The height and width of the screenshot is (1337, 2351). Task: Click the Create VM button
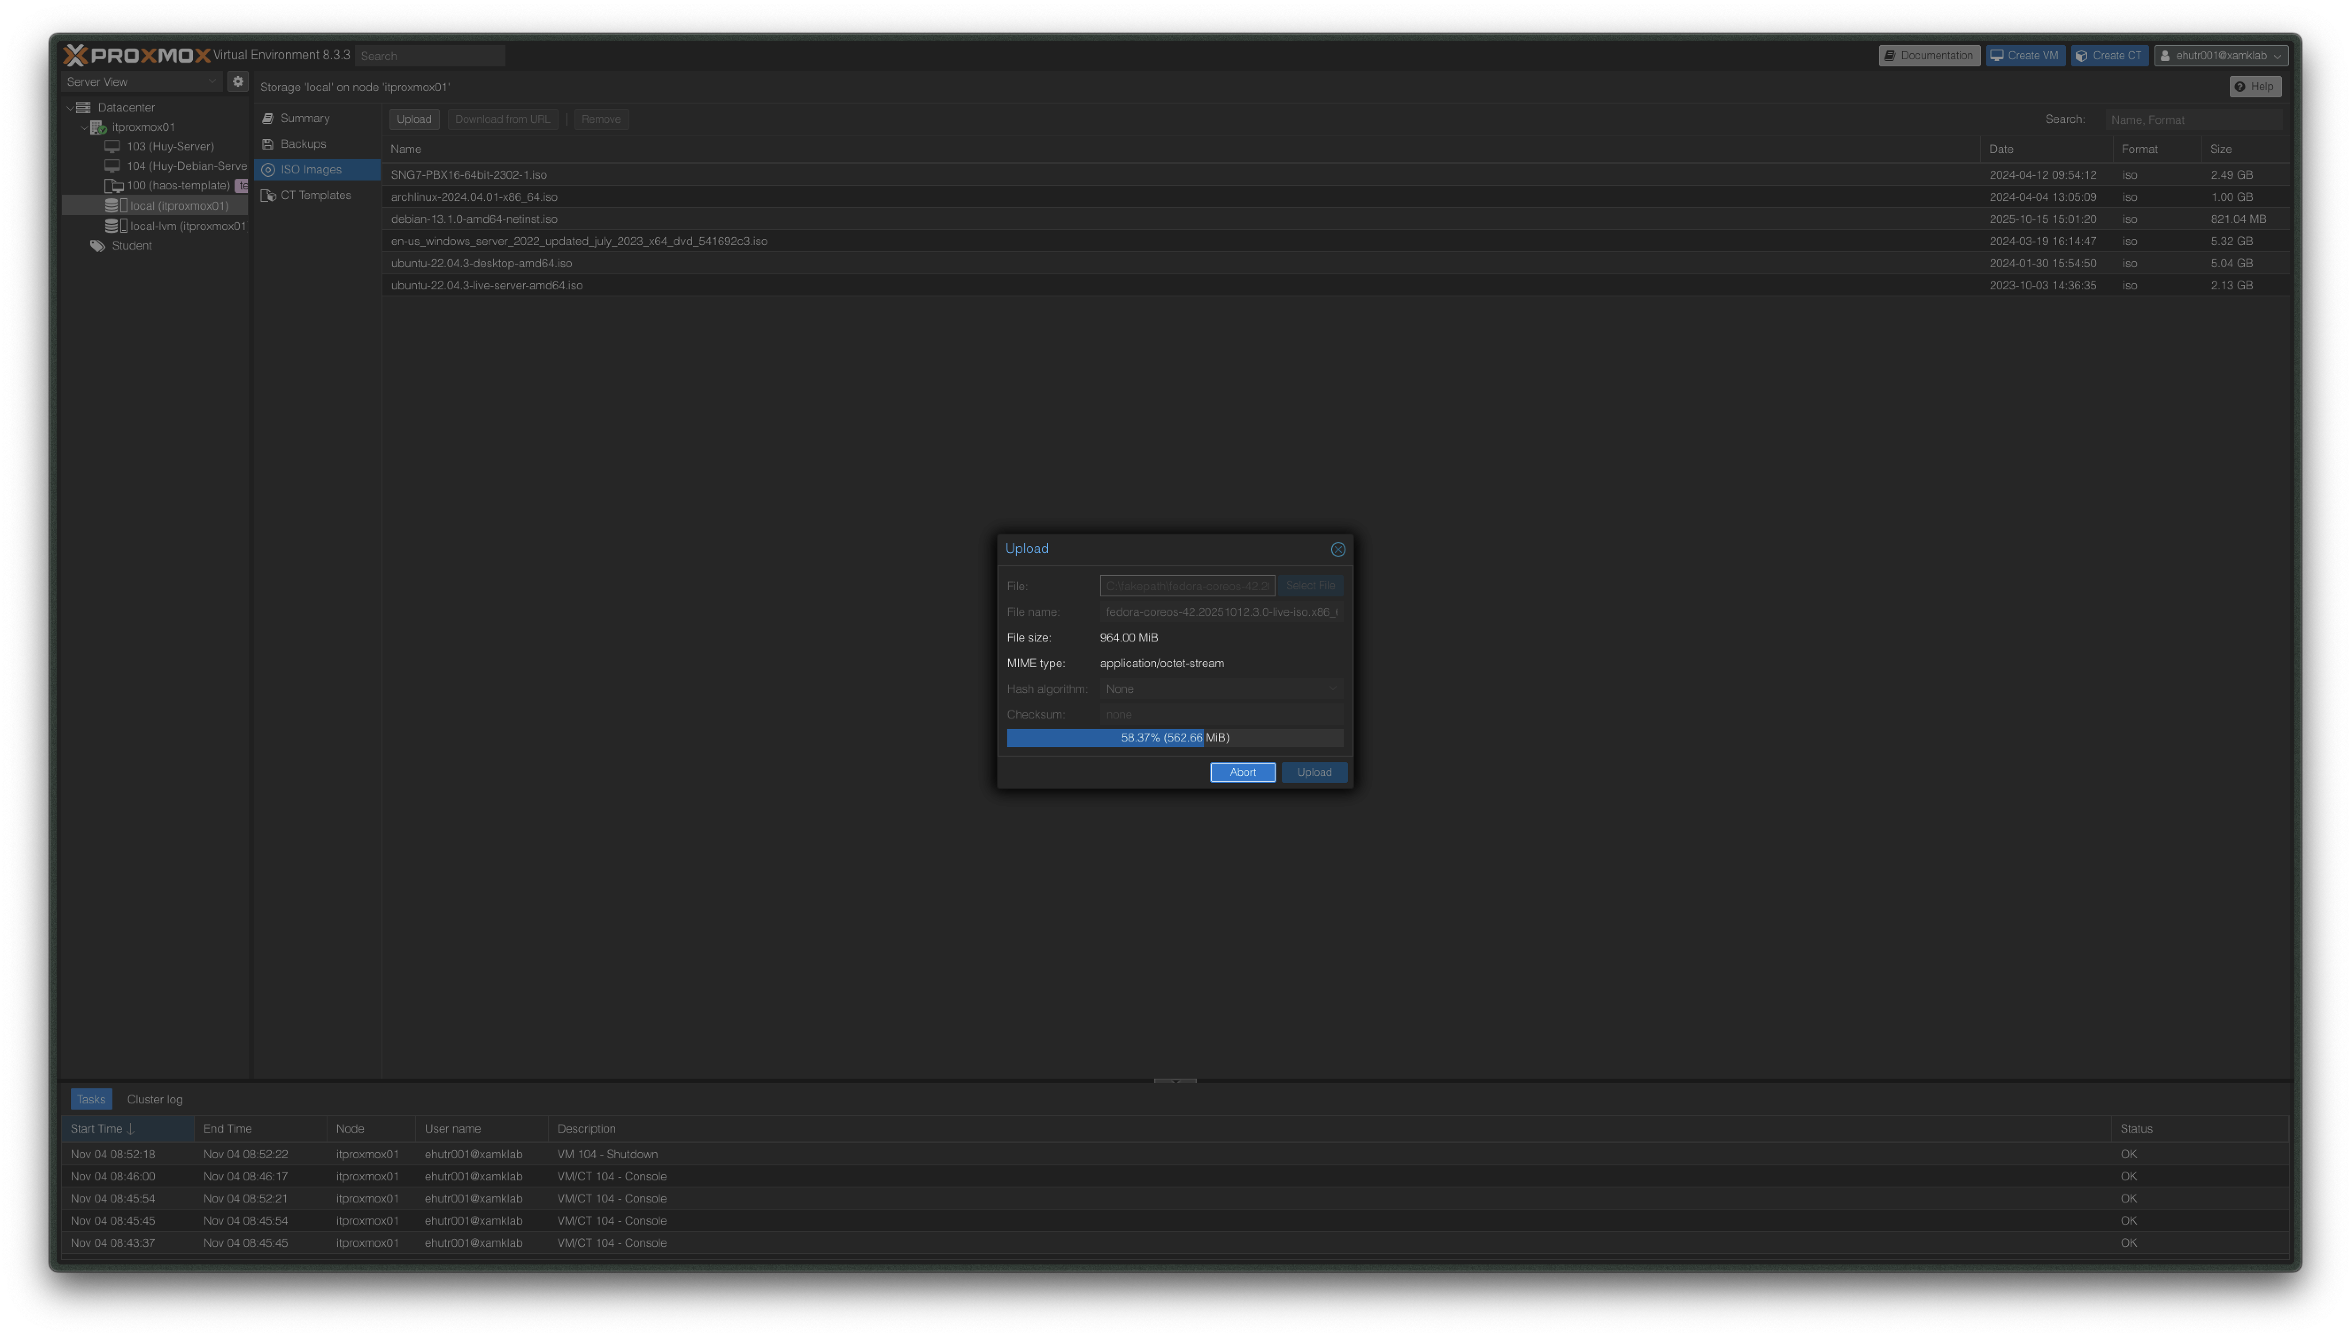pos(2025,55)
